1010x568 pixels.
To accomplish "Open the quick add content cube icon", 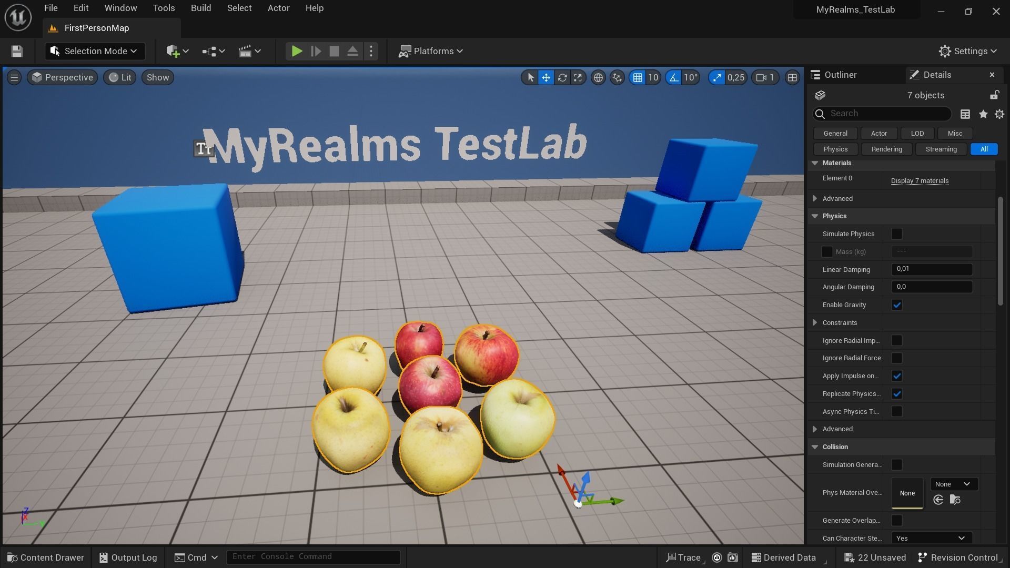I will [x=177, y=51].
